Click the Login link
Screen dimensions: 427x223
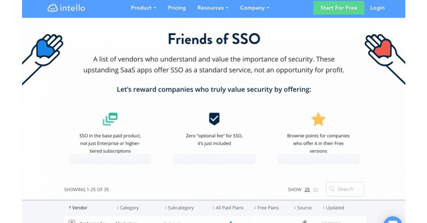(377, 8)
